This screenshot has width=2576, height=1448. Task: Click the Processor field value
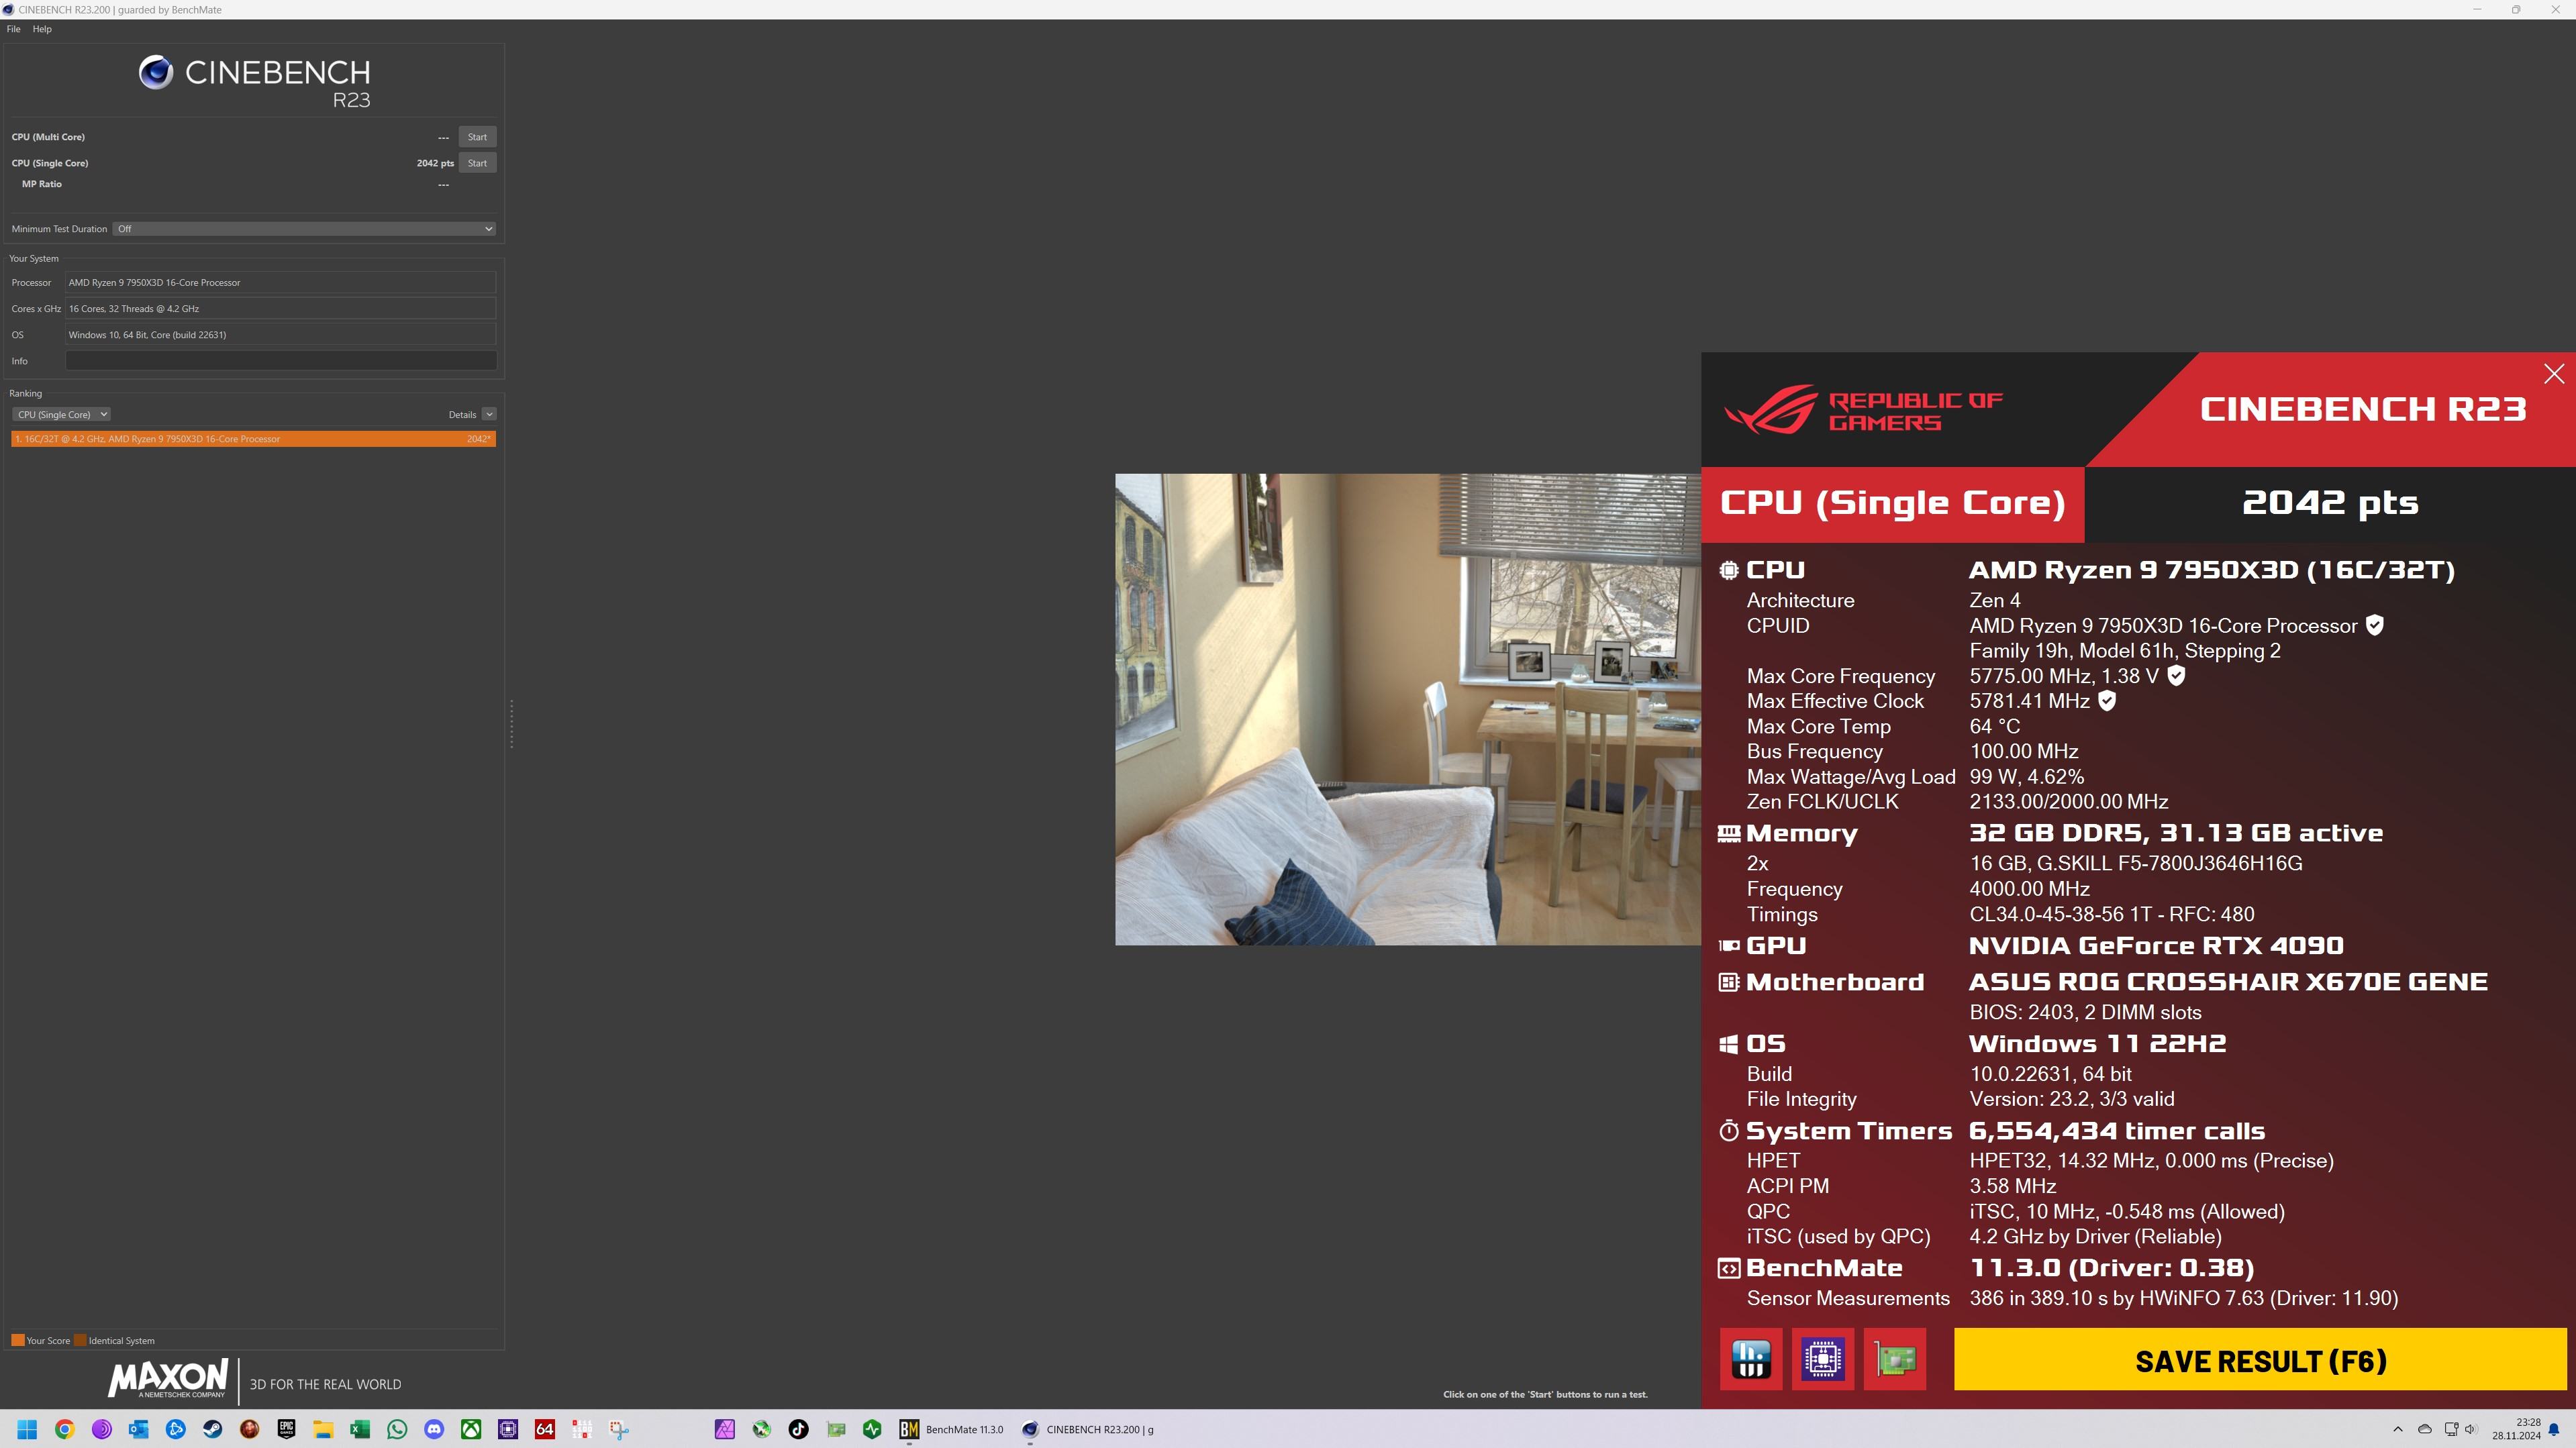pyautogui.click(x=281, y=283)
